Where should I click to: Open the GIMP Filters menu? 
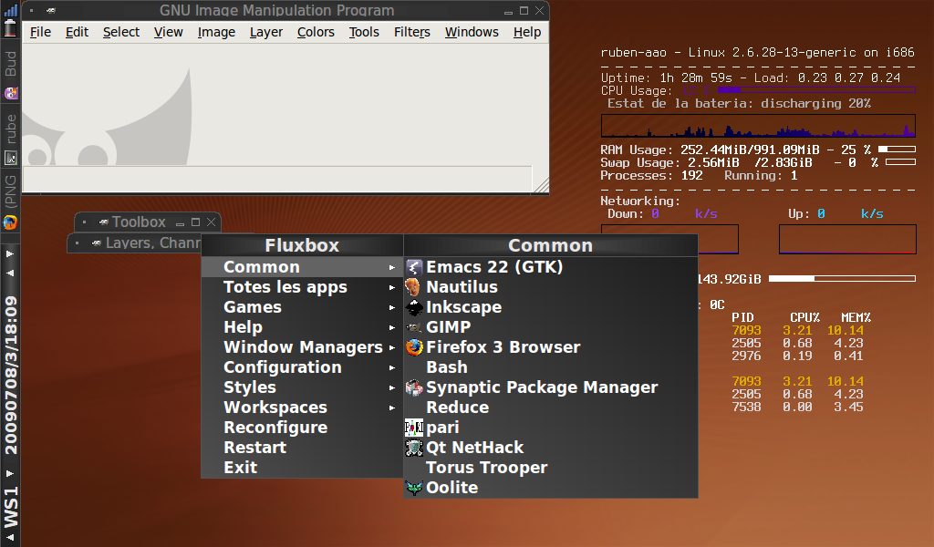coord(411,32)
